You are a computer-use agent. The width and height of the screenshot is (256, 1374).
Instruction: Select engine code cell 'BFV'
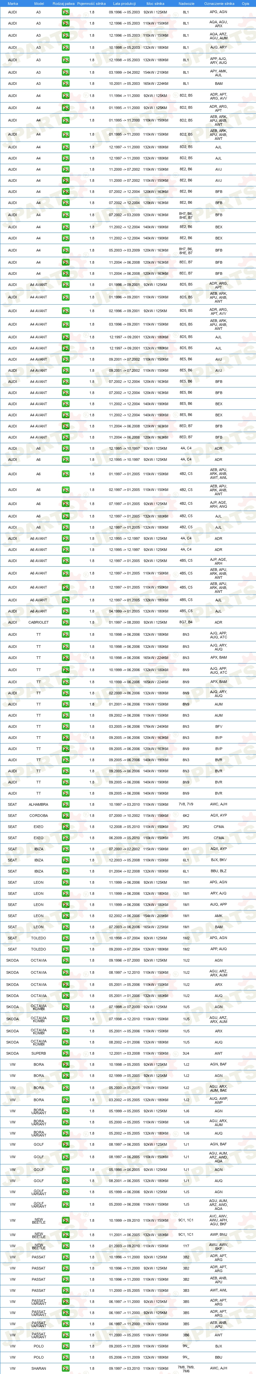point(219,726)
